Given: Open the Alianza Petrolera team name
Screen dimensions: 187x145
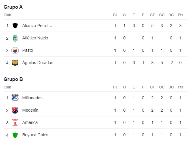Looking at the screenshot, I should coord(37,26).
